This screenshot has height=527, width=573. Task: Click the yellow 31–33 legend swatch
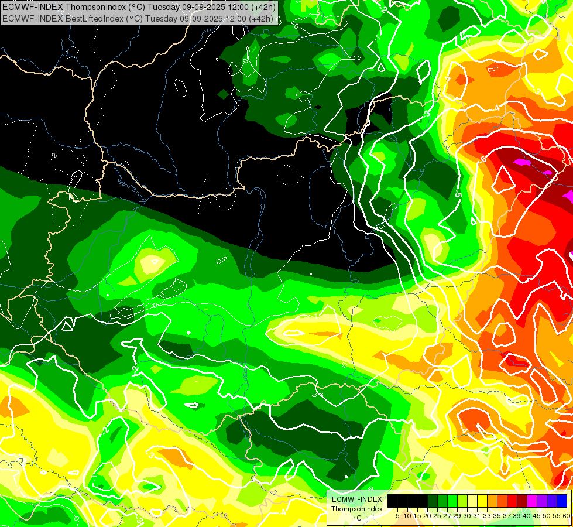pyautogui.click(x=482, y=501)
